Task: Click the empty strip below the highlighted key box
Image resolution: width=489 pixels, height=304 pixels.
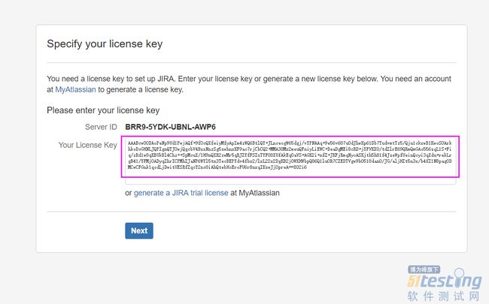Action: tap(290, 181)
